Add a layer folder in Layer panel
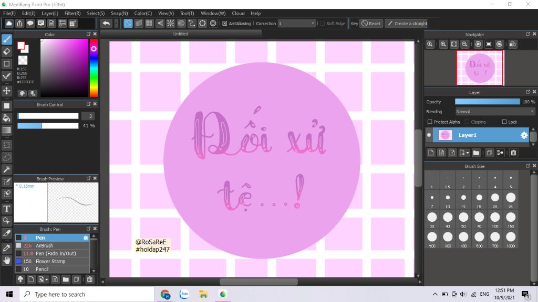 click(x=476, y=153)
